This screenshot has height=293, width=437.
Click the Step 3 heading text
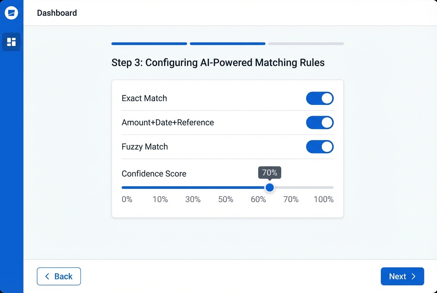point(218,63)
